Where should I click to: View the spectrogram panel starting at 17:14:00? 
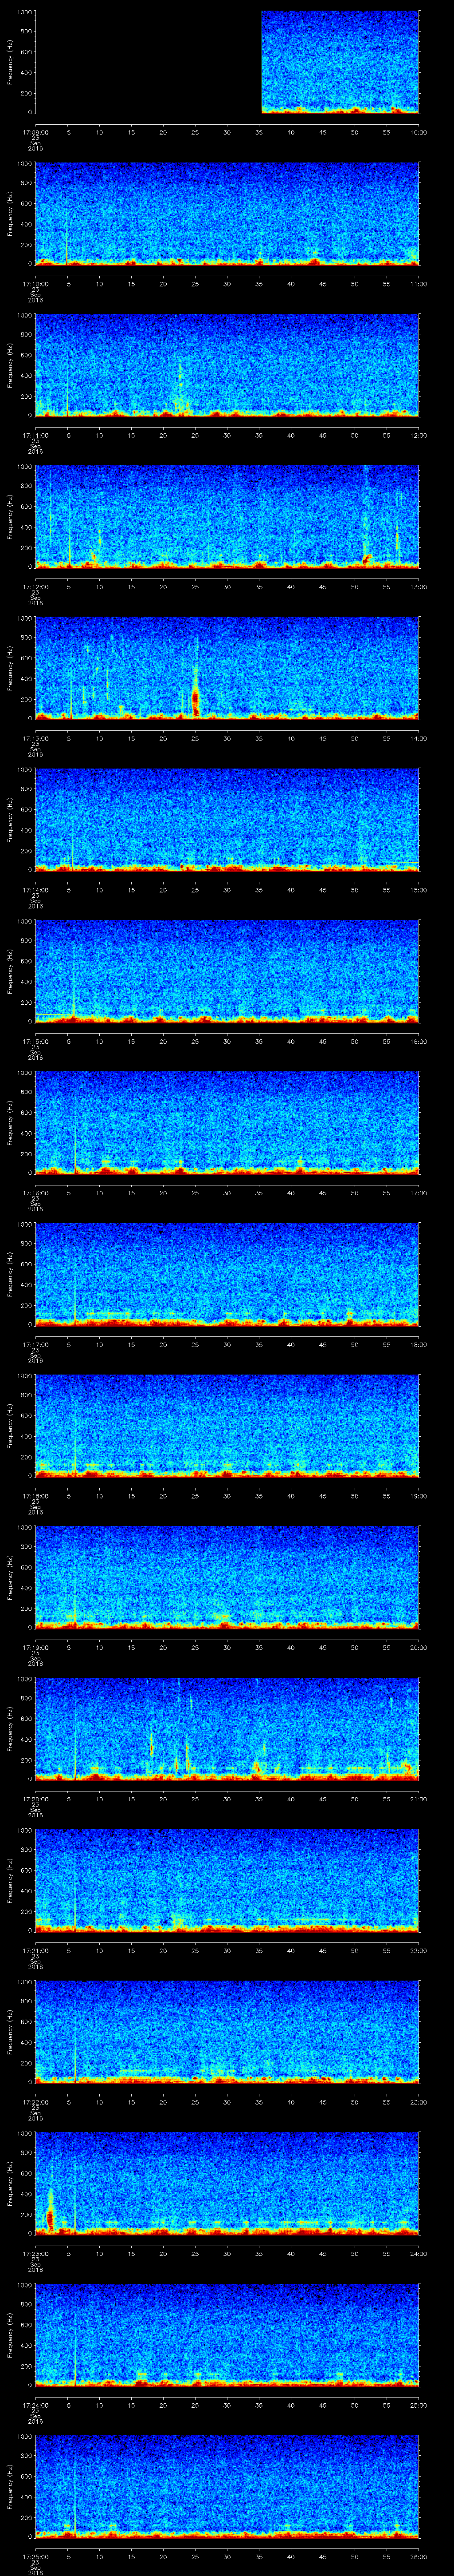pos(227,820)
